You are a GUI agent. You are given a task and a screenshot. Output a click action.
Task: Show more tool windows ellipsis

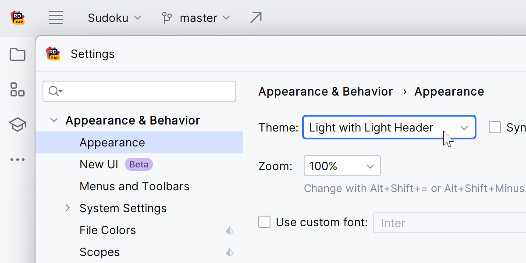tap(18, 160)
